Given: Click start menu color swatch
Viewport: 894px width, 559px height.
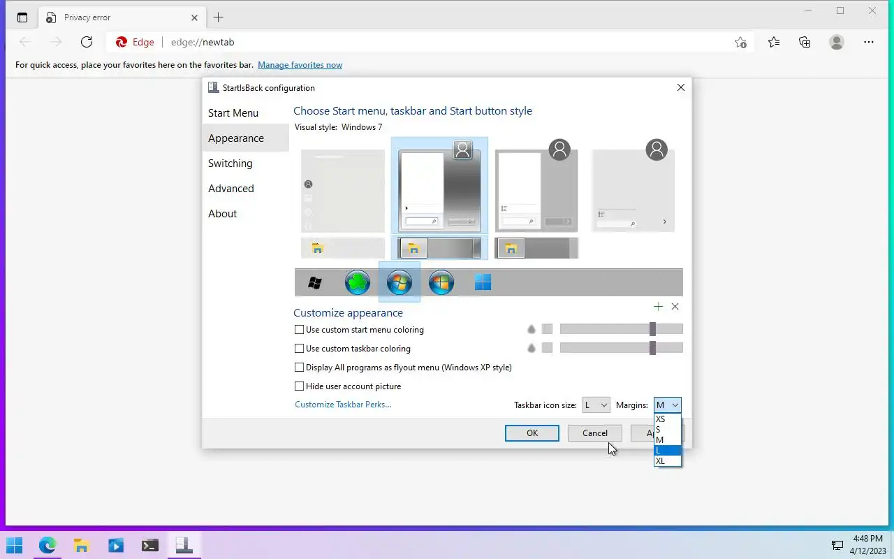Looking at the screenshot, I should click(547, 329).
